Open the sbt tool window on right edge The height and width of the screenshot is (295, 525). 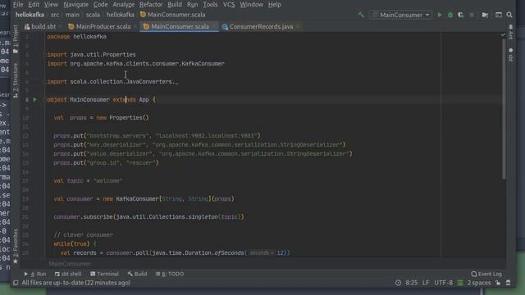pos(510,55)
